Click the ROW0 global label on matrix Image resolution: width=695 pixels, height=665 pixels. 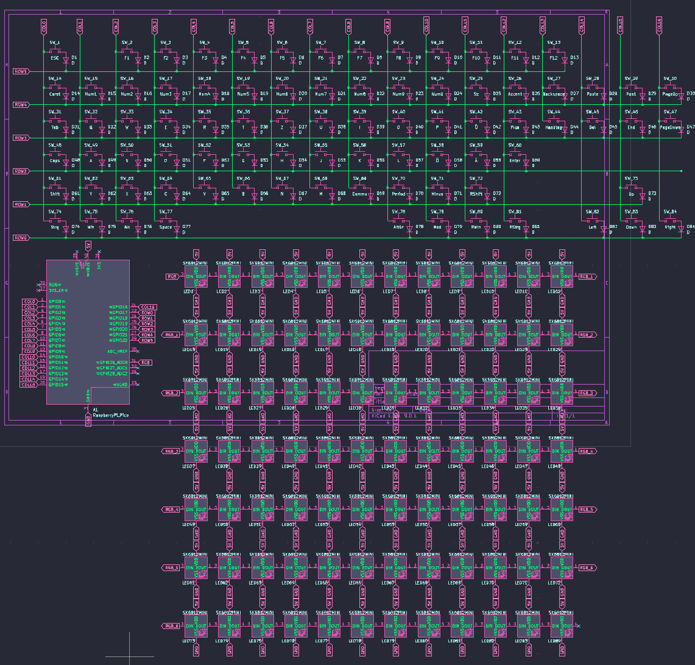21,238
